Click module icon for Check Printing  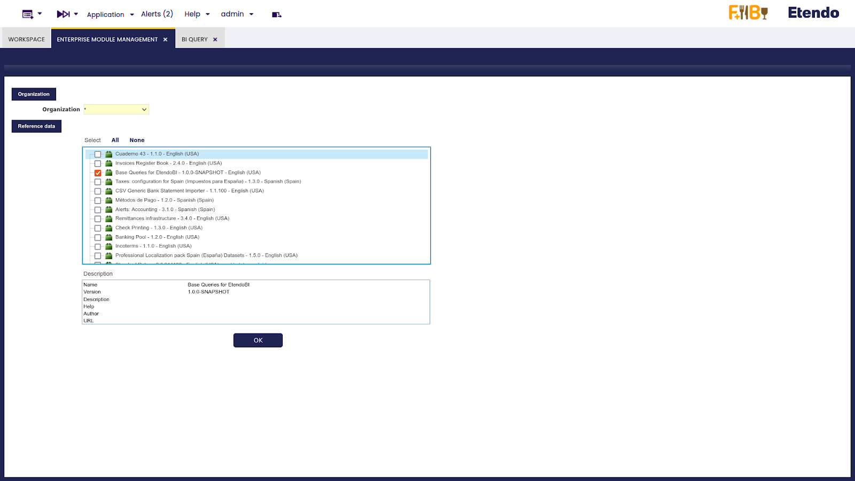pos(108,228)
